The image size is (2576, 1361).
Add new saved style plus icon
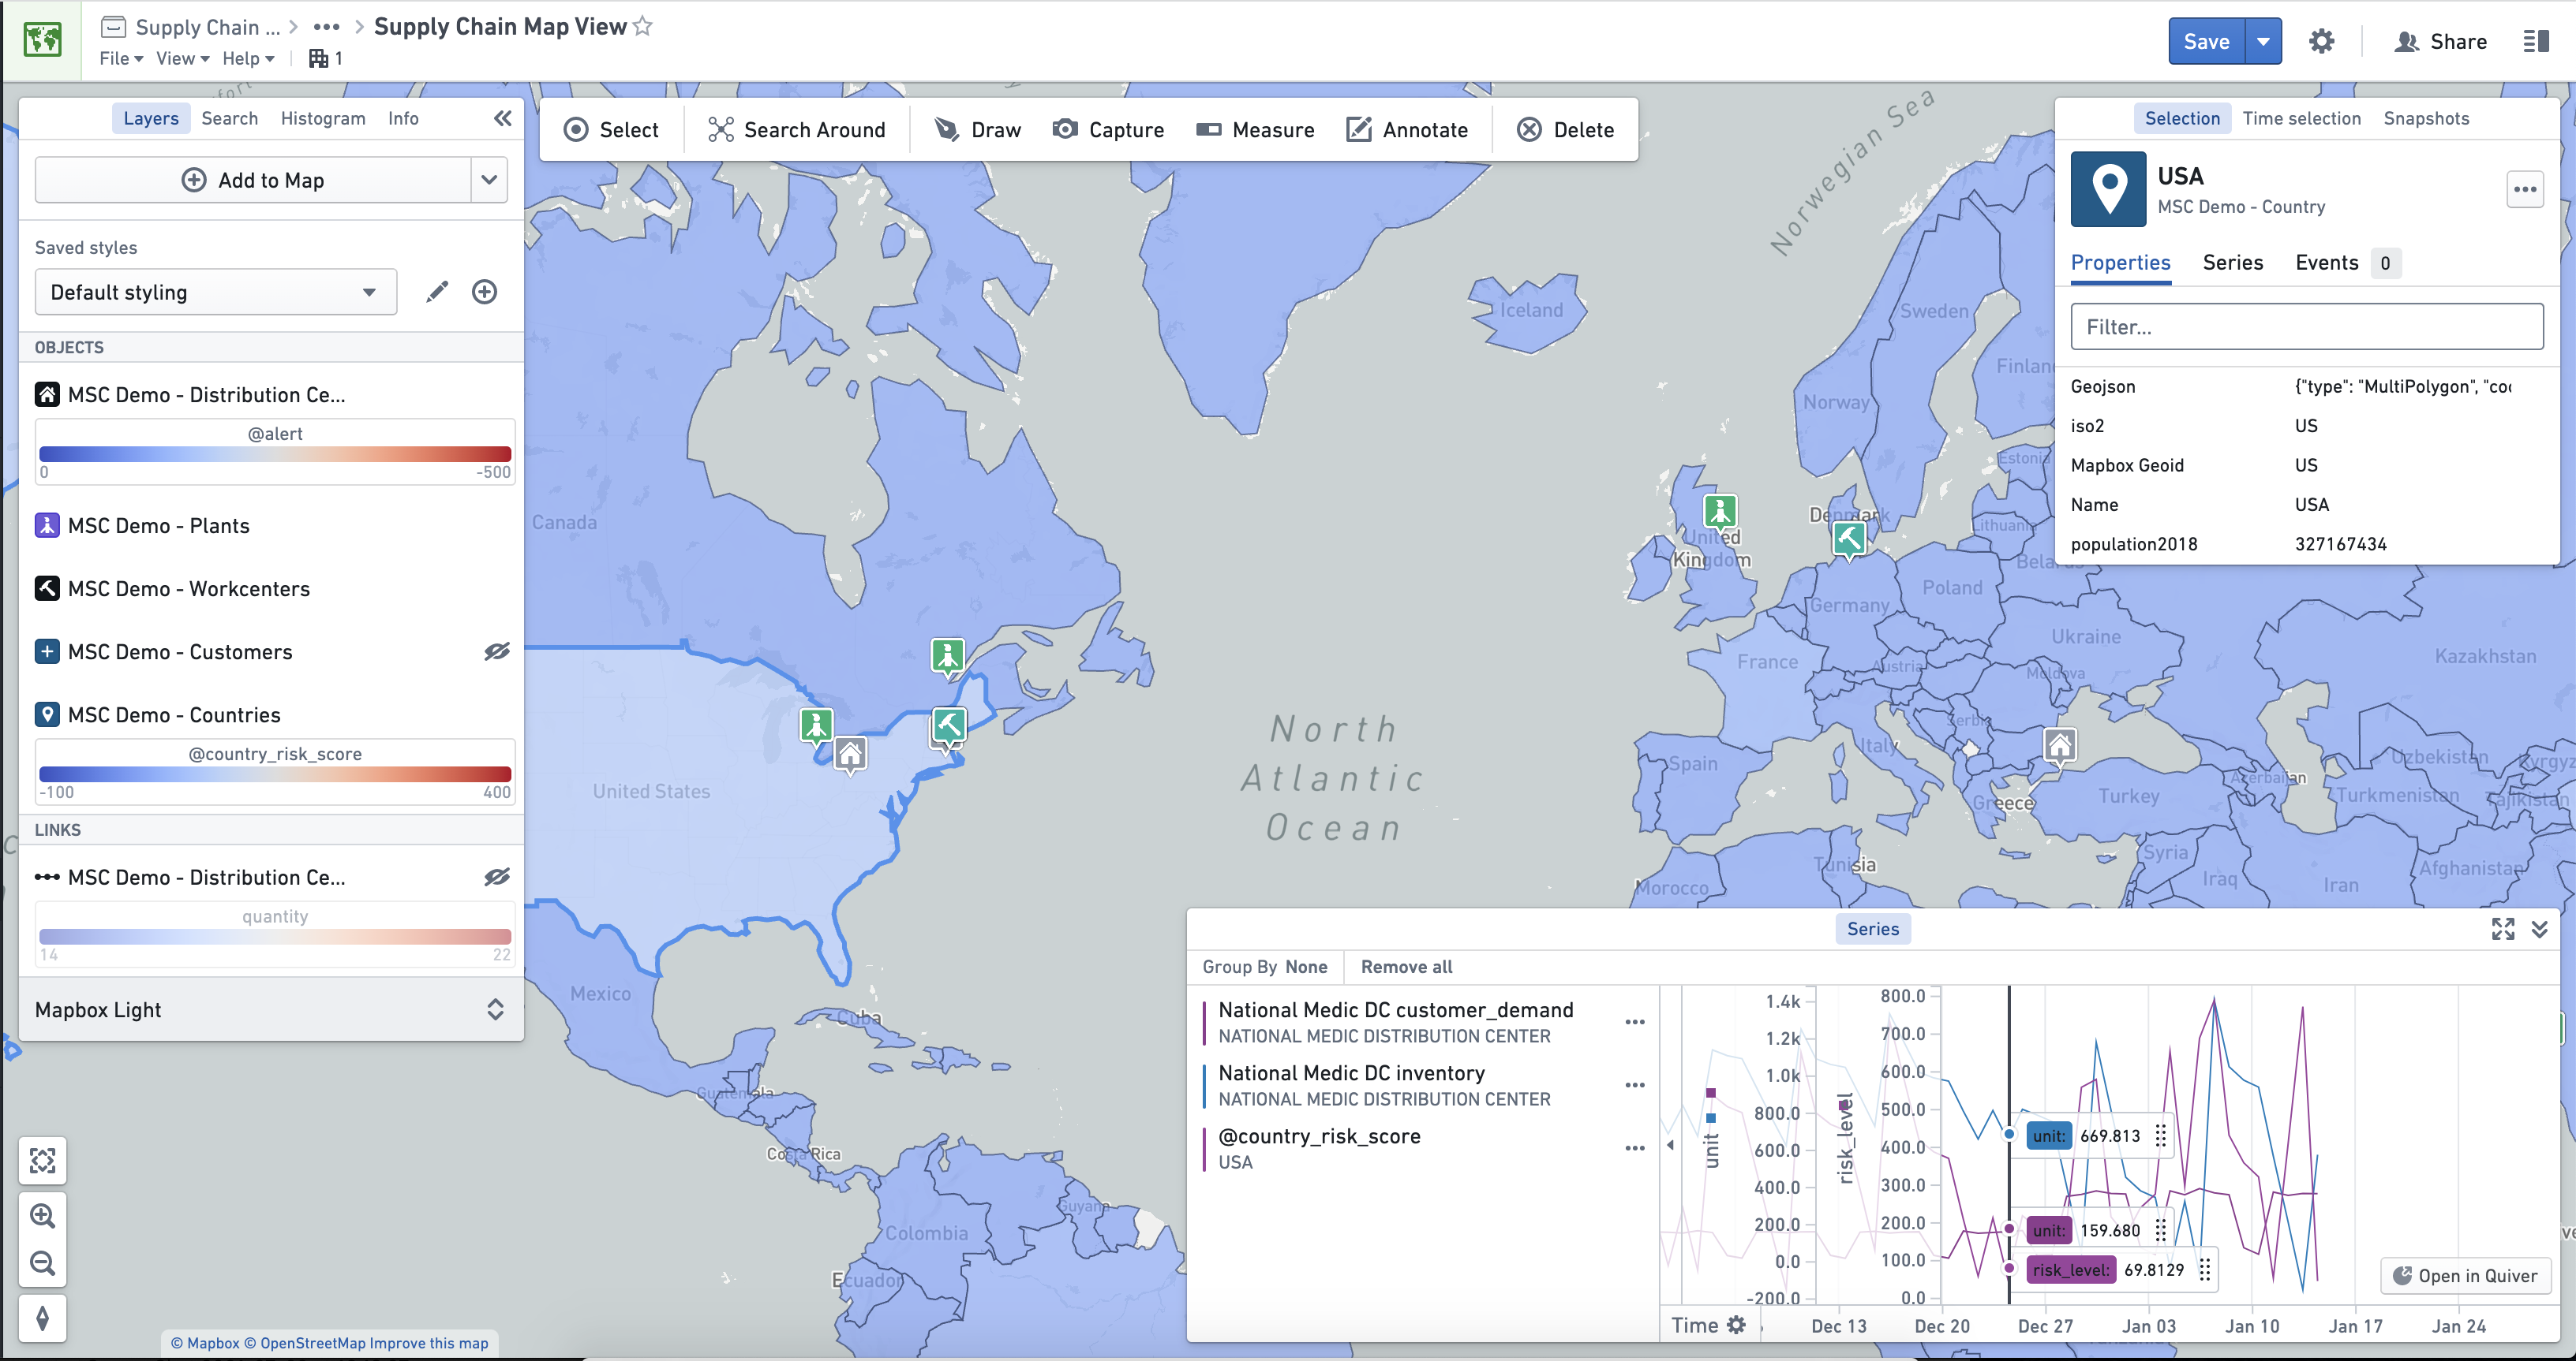485,292
